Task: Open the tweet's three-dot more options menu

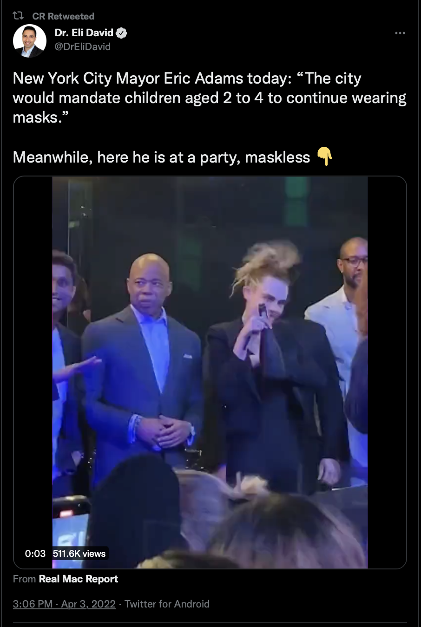Action: [400, 33]
